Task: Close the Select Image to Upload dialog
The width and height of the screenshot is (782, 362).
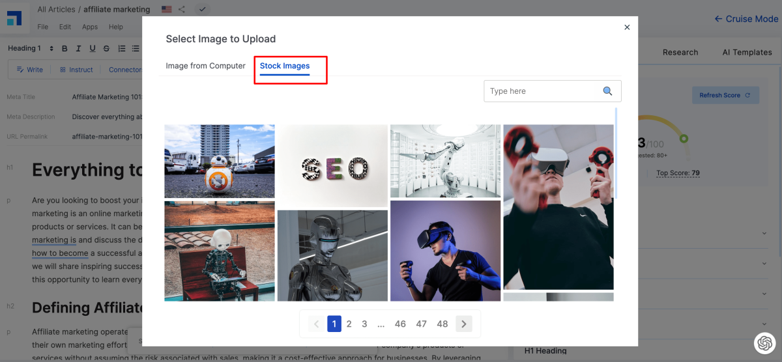Action: coord(627,27)
